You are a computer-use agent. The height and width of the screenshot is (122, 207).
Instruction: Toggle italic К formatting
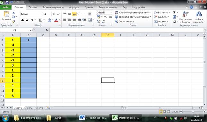click(x=27, y=20)
